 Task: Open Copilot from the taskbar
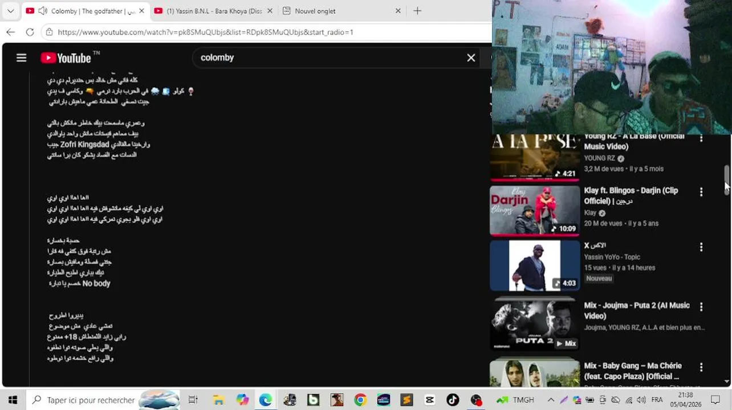point(242,400)
